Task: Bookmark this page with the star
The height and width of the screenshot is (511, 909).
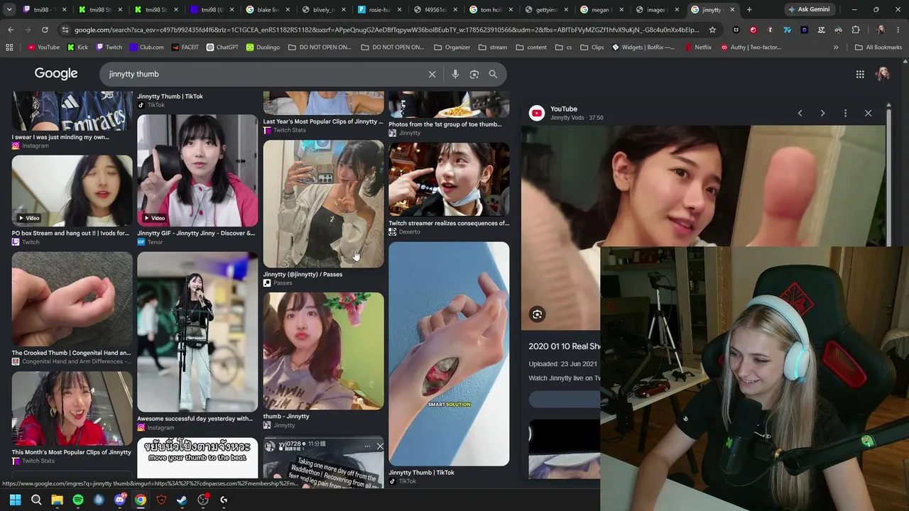Action: [x=712, y=30]
